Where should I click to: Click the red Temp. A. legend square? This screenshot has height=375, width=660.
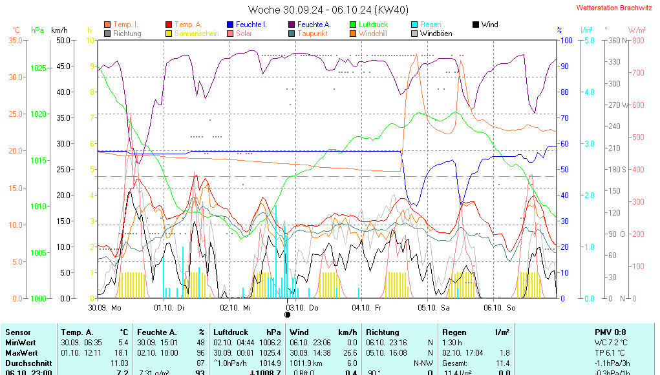pos(169,25)
